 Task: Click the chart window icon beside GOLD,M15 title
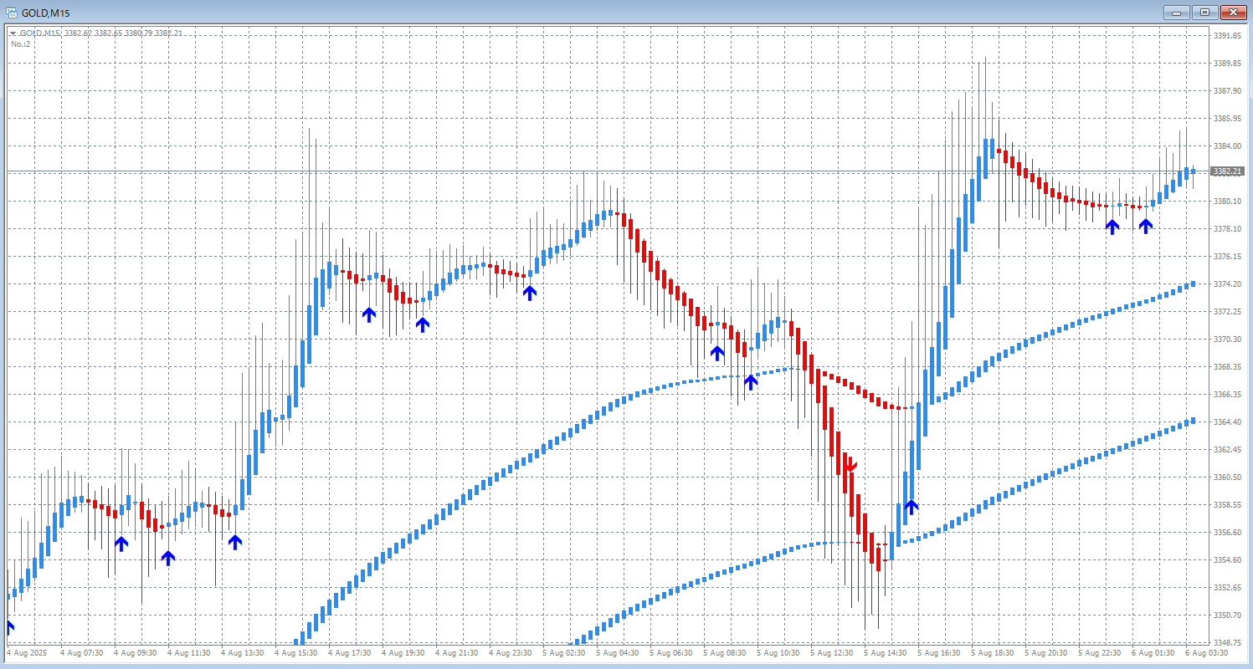tap(11, 13)
